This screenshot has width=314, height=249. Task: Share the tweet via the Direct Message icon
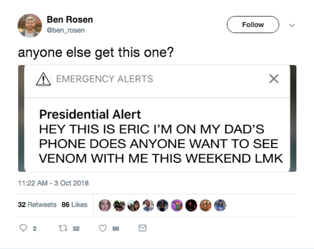142,228
